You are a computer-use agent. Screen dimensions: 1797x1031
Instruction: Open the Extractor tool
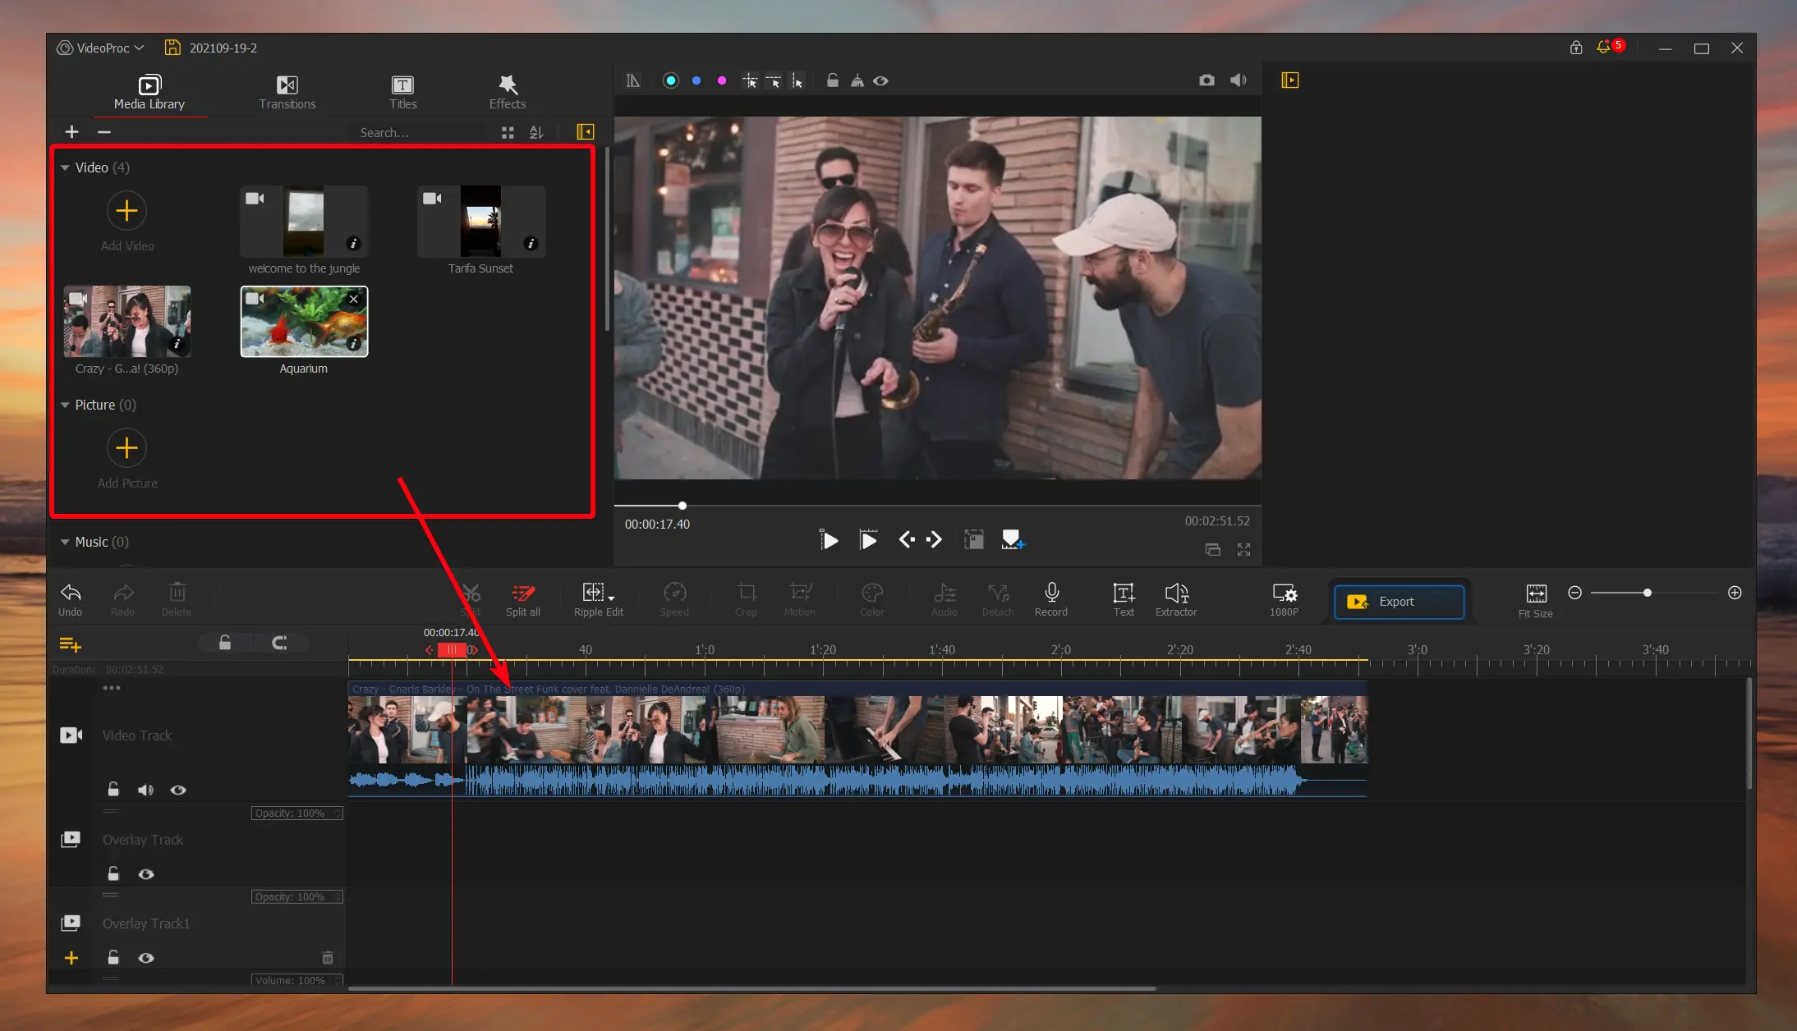1175,599
